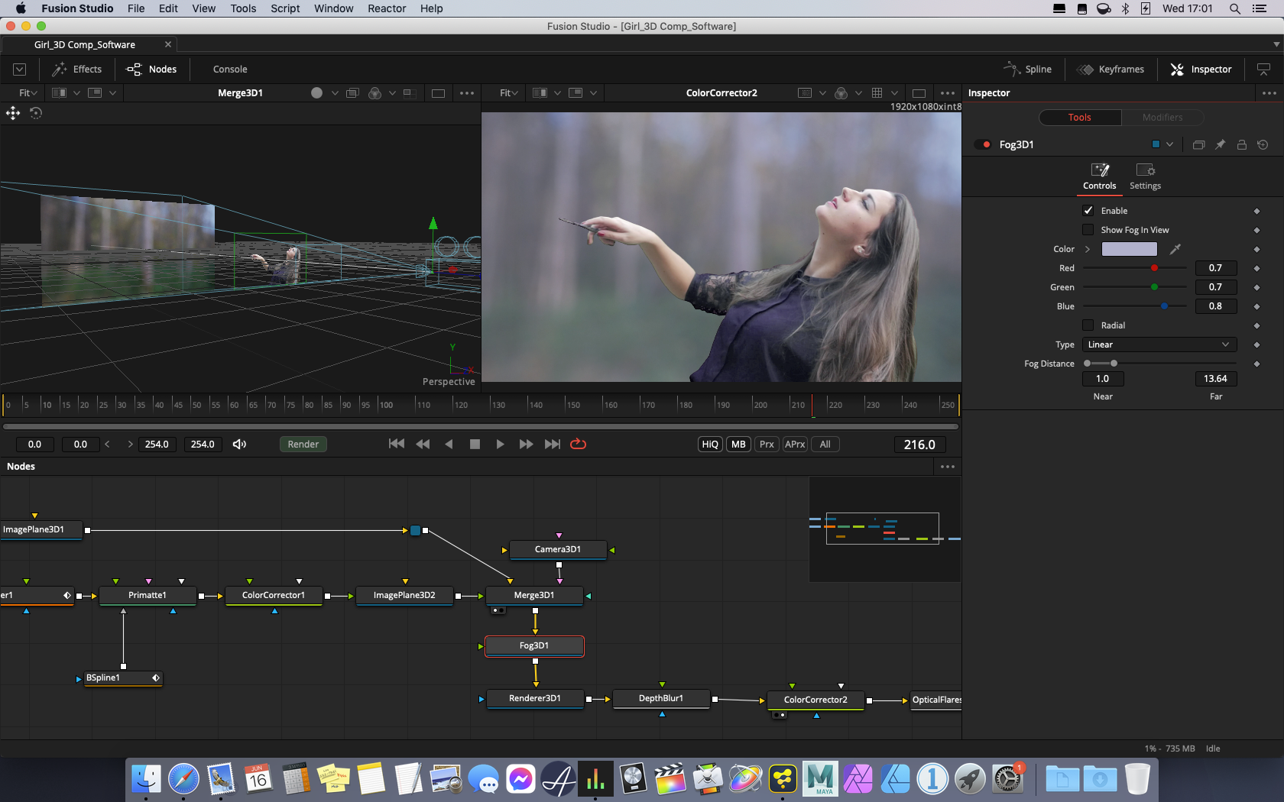1284x802 pixels.
Task: Select the Primatte1 node
Action: click(x=148, y=596)
